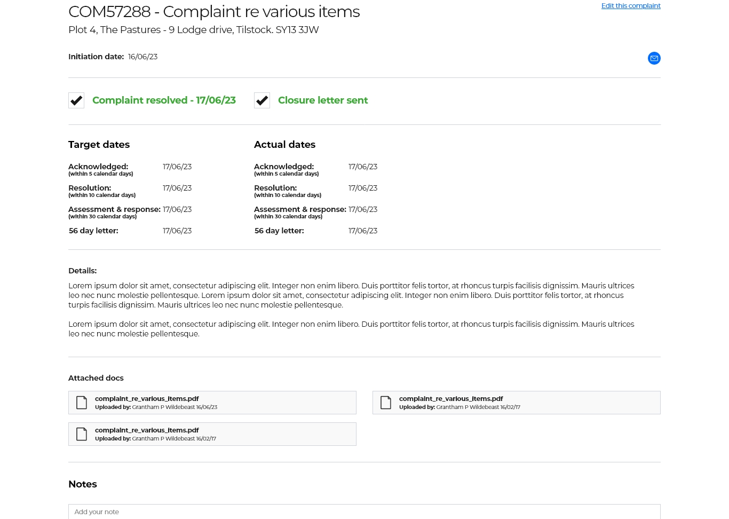The height and width of the screenshot is (519, 729).
Task: Click the 56 day letter actual date 17/06/23
Action: point(363,230)
